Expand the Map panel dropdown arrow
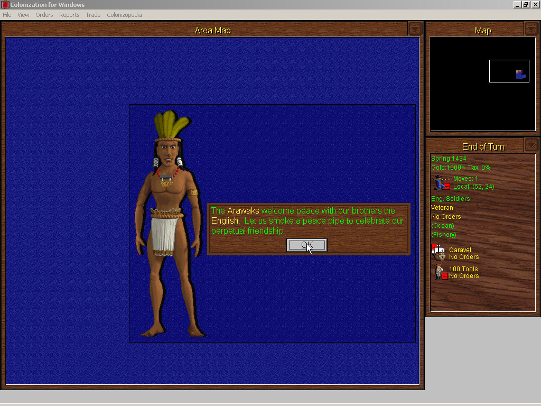Screen dimensions: 541x406 tap(531, 29)
